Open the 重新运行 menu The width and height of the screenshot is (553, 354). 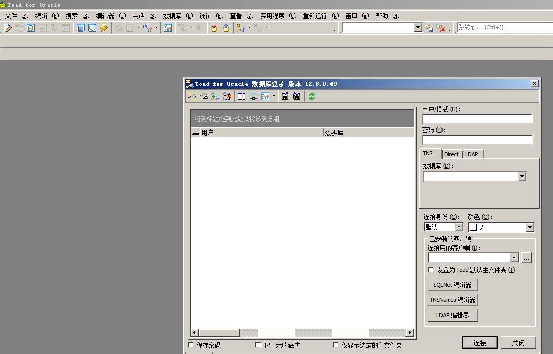click(x=320, y=16)
